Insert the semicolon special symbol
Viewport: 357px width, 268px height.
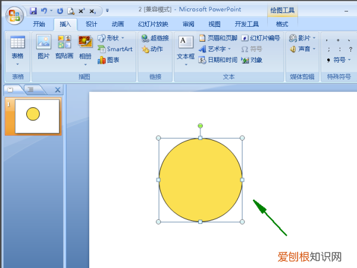click(x=328, y=49)
